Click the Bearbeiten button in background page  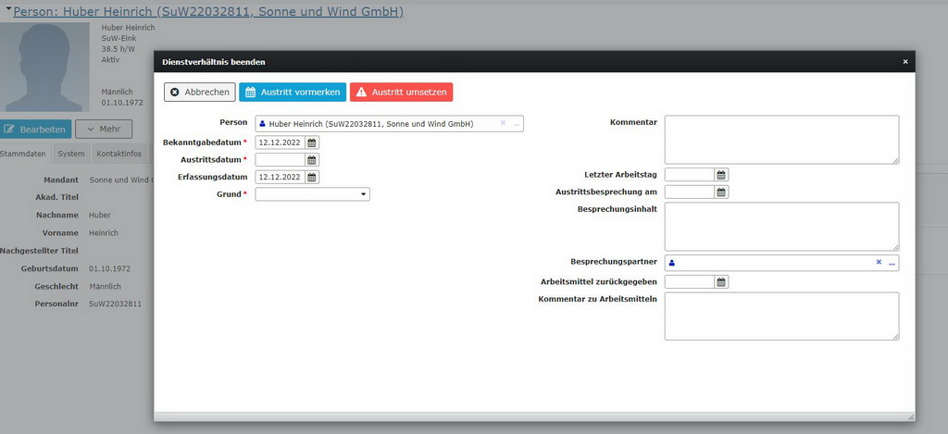click(36, 130)
